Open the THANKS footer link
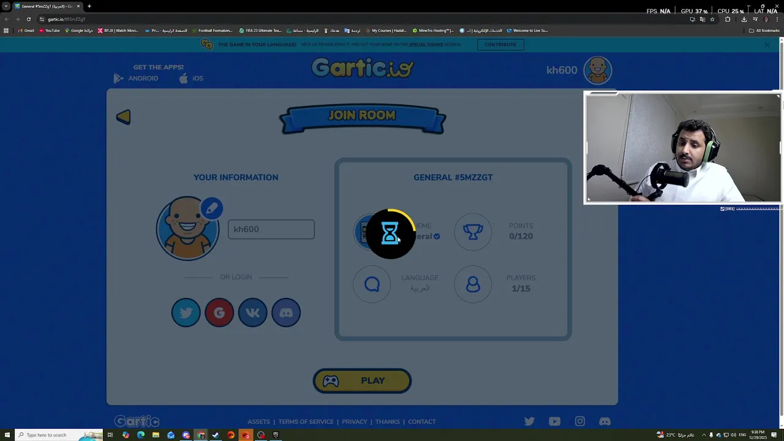784x441 pixels. (387, 421)
